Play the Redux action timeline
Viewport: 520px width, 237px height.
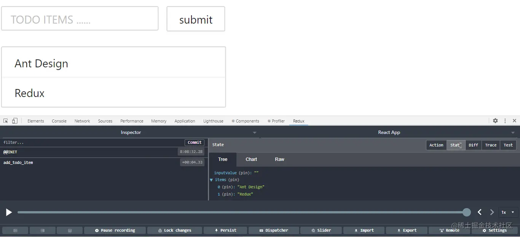click(9, 212)
